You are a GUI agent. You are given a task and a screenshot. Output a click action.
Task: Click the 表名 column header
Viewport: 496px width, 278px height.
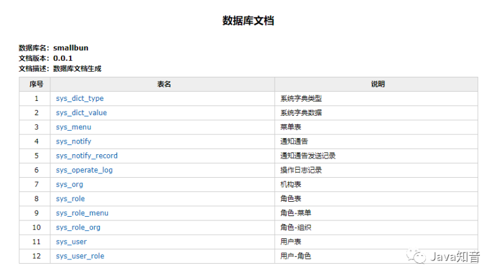pos(164,84)
